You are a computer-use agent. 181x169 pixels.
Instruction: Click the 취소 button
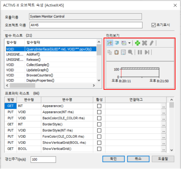coord(138,159)
